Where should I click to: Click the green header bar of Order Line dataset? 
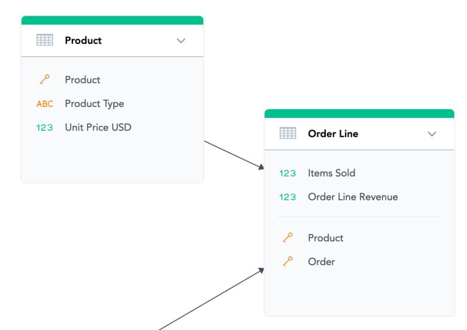(x=359, y=114)
